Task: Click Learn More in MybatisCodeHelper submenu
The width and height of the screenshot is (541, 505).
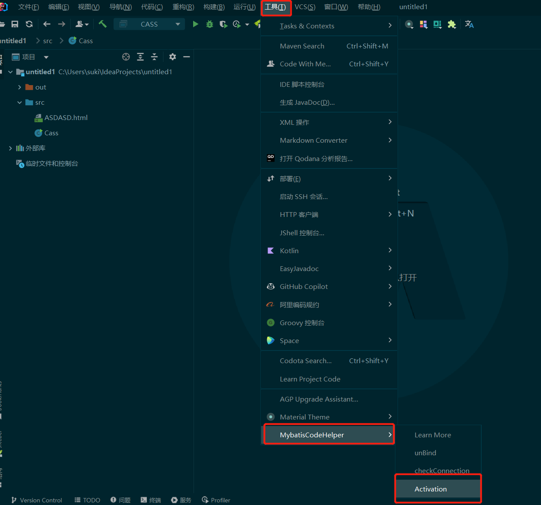Action: click(438, 435)
